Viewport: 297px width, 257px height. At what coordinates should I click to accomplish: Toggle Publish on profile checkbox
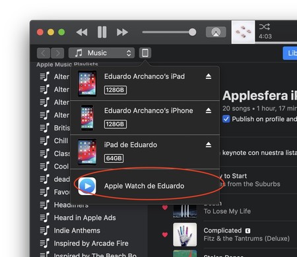point(226,119)
